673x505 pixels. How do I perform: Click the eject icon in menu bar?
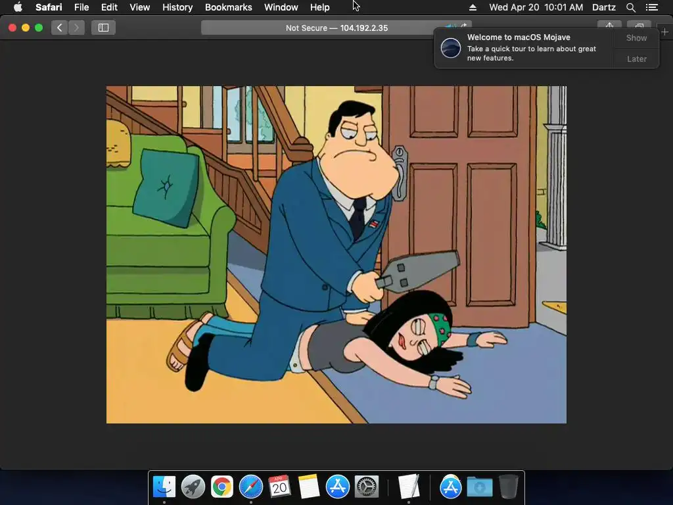[x=473, y=7]
